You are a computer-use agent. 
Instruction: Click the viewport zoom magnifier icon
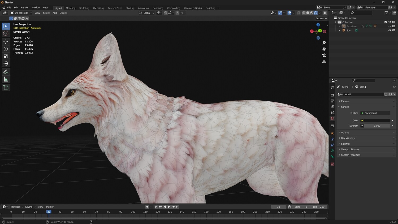(324, 43)
